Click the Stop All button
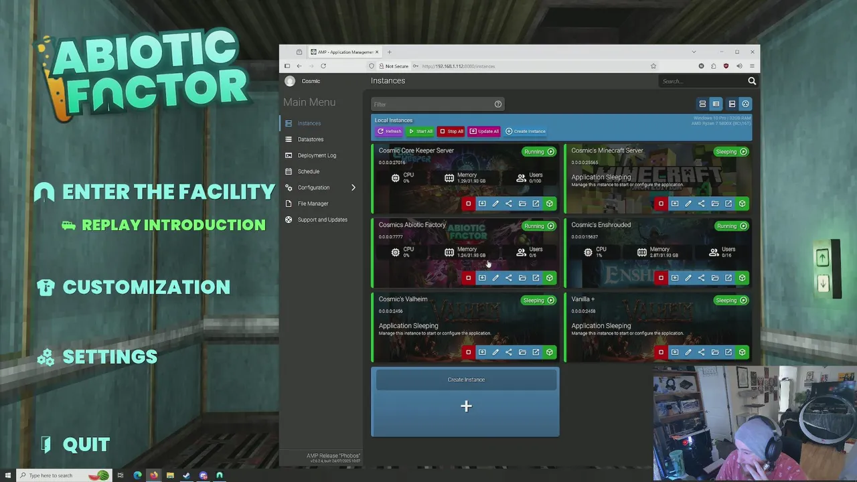The width and height of the screenshot is (857, 482). pyautogui.click(x=452, y=131)
